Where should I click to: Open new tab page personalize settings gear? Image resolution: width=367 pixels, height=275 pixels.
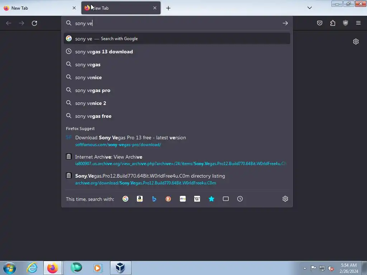point(356,42)
